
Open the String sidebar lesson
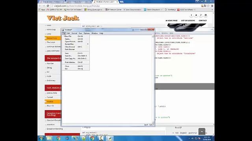click(49, 68)
